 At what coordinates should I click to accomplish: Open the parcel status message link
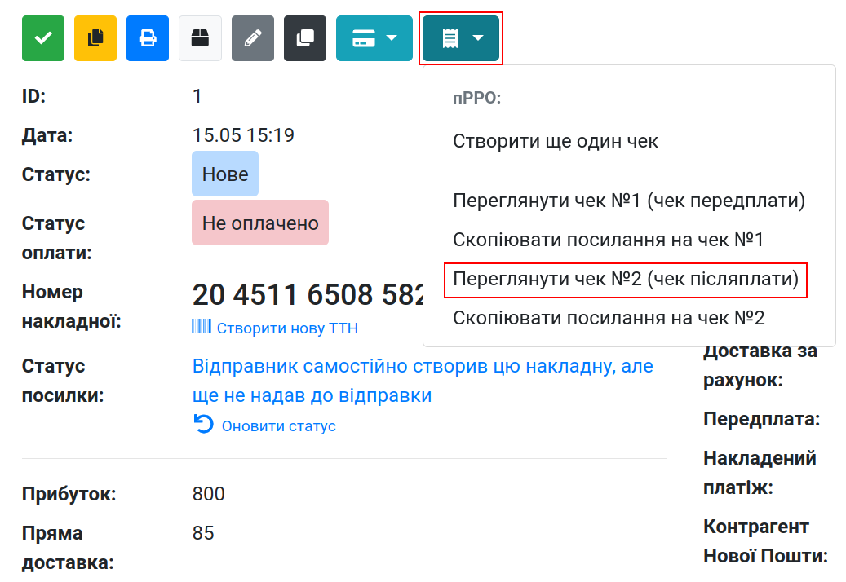coord(423,381)
